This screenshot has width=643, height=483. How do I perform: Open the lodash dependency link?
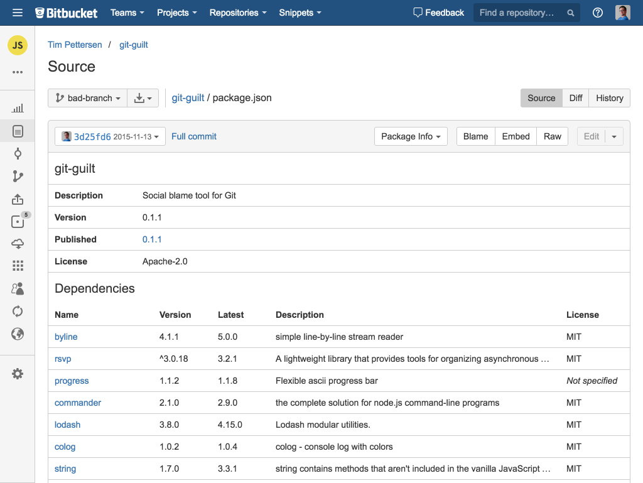(68, 425)
